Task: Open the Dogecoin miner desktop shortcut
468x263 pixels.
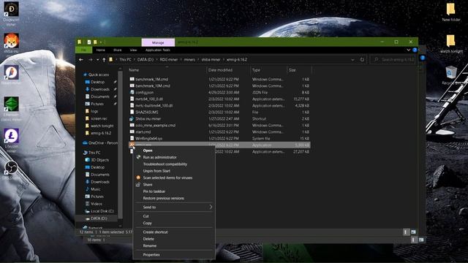Action: (11, 9)
